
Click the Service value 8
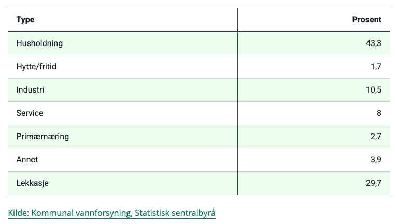click(x=379, y=113)
